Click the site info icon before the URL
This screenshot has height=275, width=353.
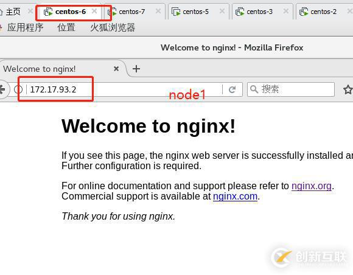point(18,89)
